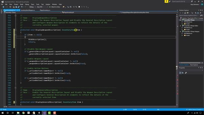Collapse the comment block at line 582
The height and width of the screenshot is (115, 204).
pyautogui.click(x=15, y=88)
